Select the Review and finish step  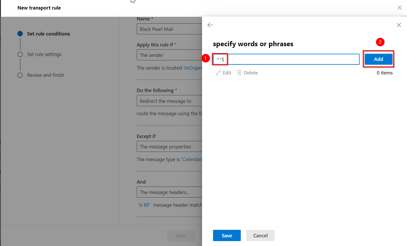click(x=45, y=75)
